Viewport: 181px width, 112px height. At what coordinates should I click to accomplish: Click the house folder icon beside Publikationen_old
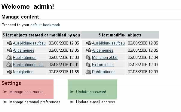[9, 65]
